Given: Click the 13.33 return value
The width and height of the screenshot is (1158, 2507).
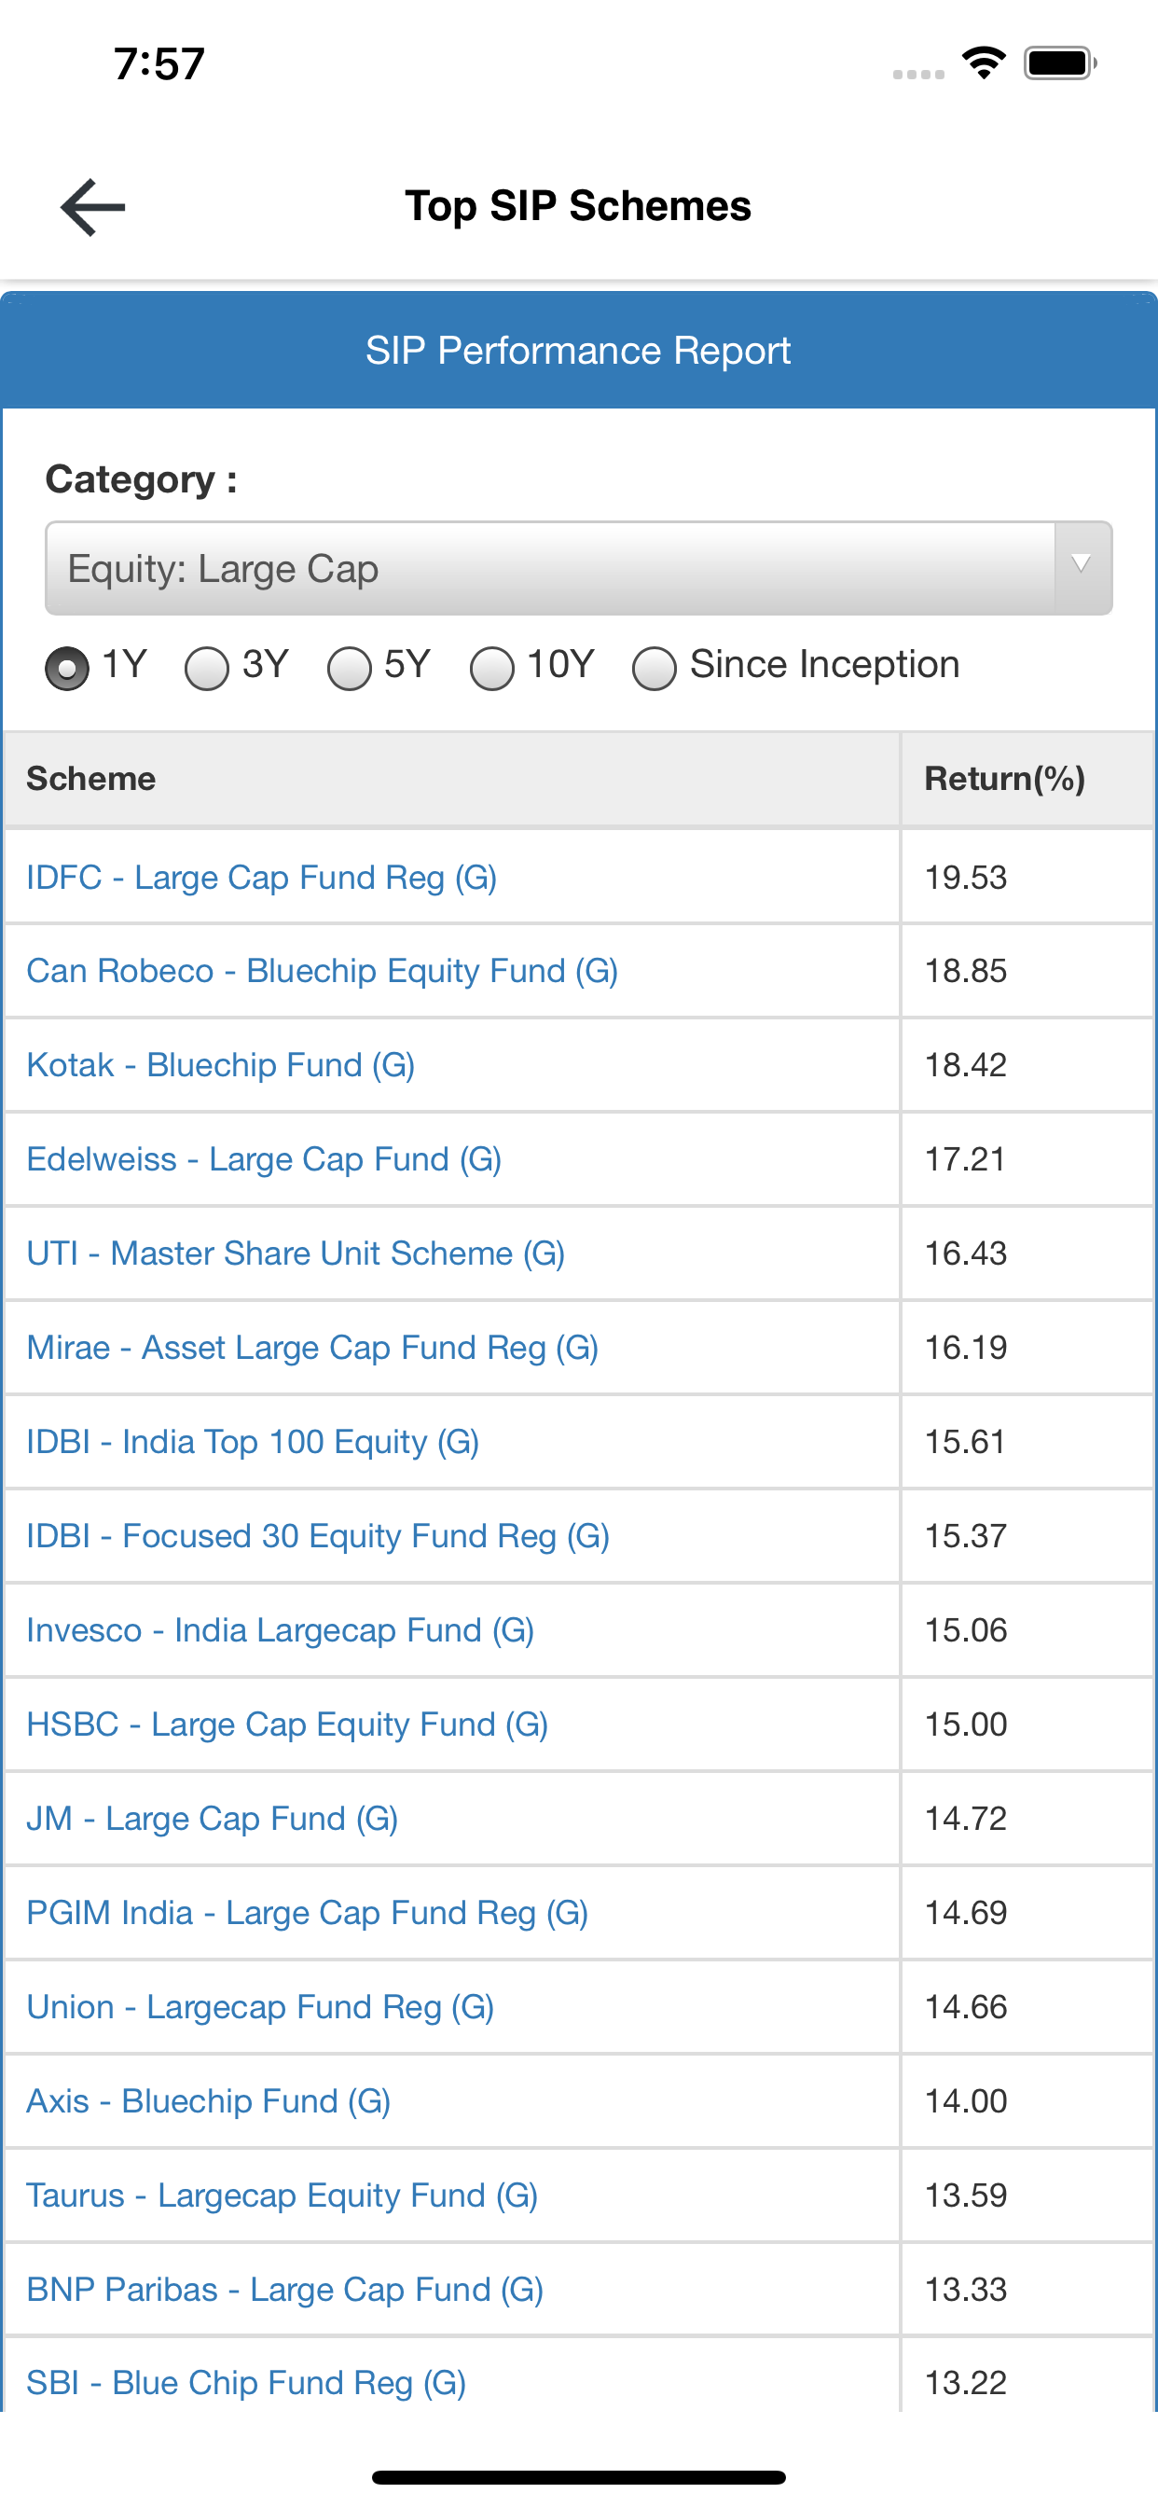Looking at the screenshot, I should [965, 2289].
